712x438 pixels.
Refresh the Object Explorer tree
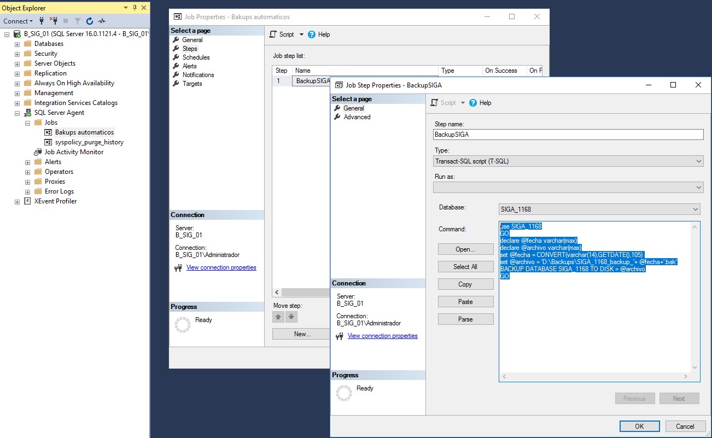click(90, 21)
